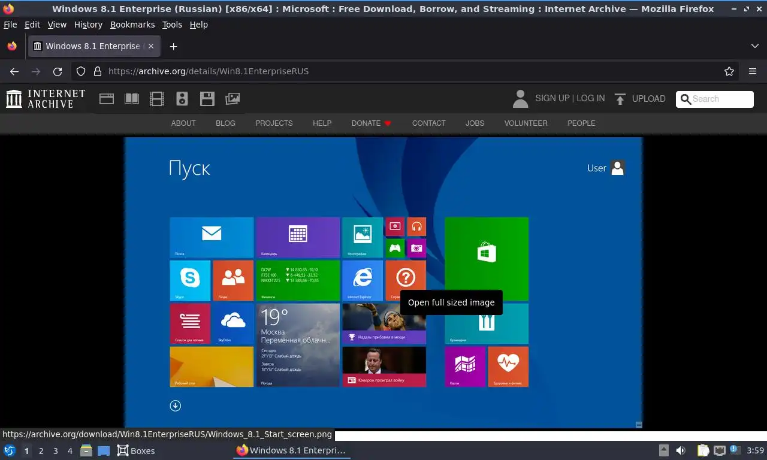Screen dimensions: 767x460
Task: Open the Images picture icon
Action: 232,99
